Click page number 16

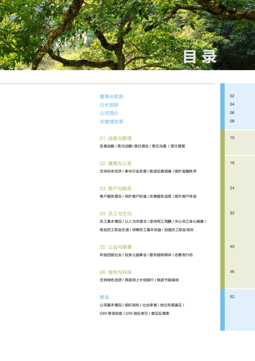click(232, 163)
